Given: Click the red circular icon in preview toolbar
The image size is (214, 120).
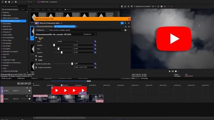Looking at the screenshot, I should [165, 6].
